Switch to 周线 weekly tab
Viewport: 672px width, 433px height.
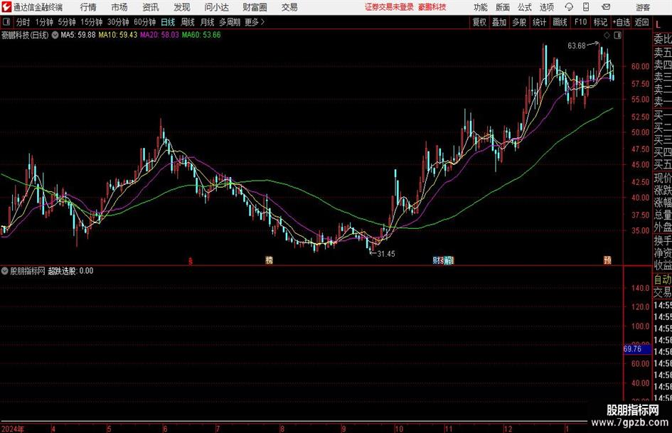click(x=187, y=22)
